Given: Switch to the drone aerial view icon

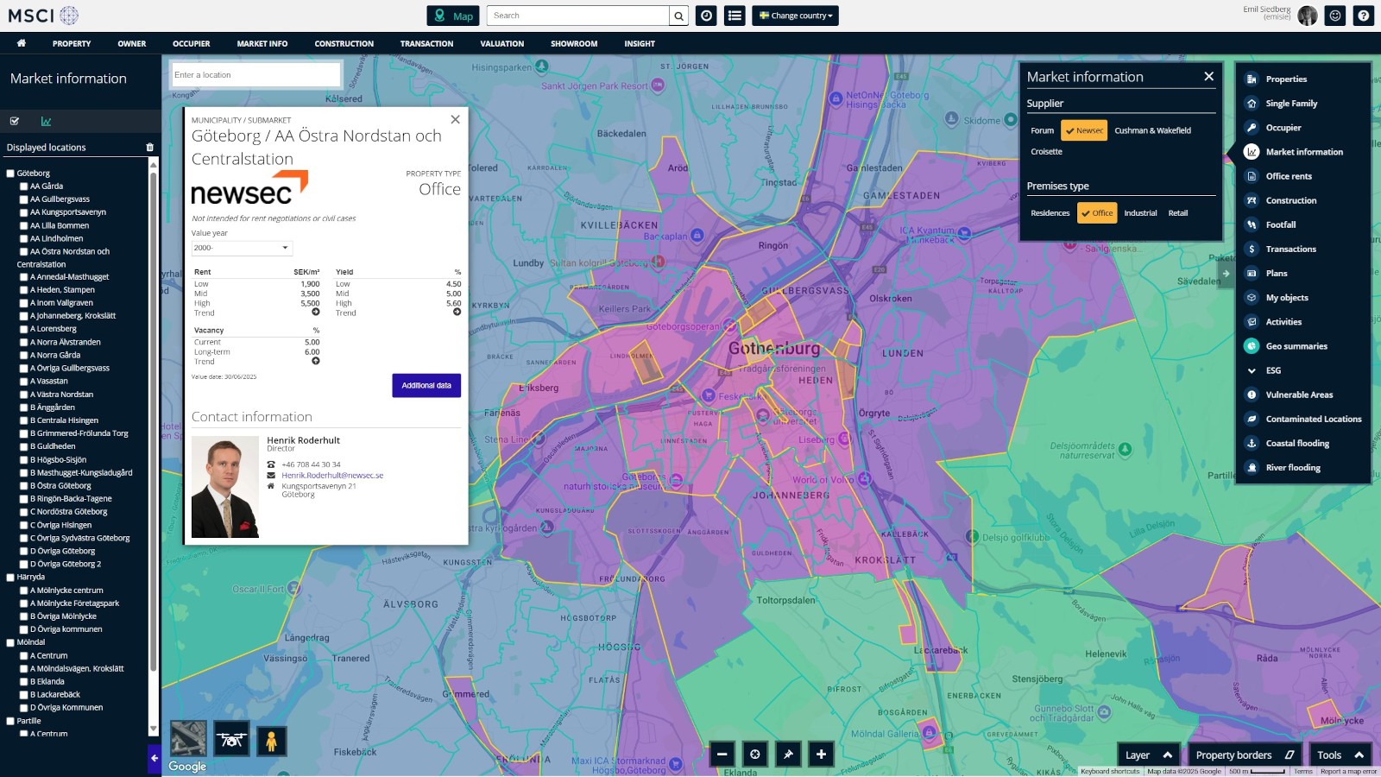Looking at the screenshot, I should [231, 740].
